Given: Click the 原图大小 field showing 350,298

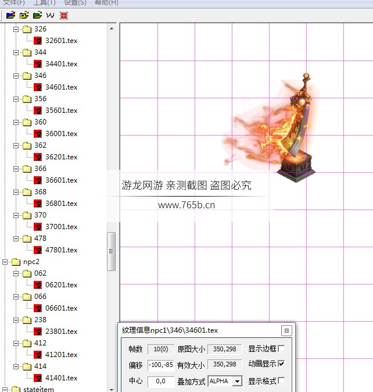Looking at the screenshot, I should coord(224,349).
